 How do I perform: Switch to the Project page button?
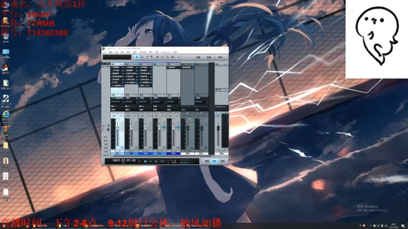tap(220, 57)
